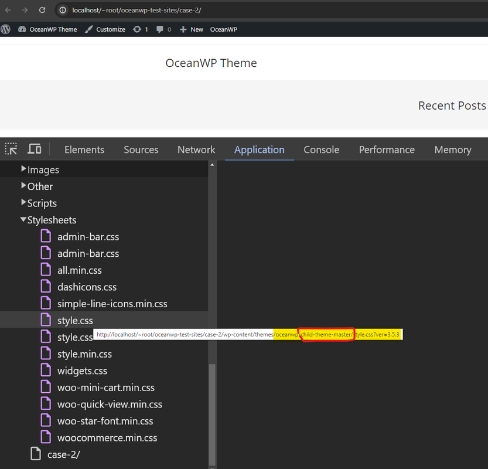Click the browser forward arrow

[25, 11]
